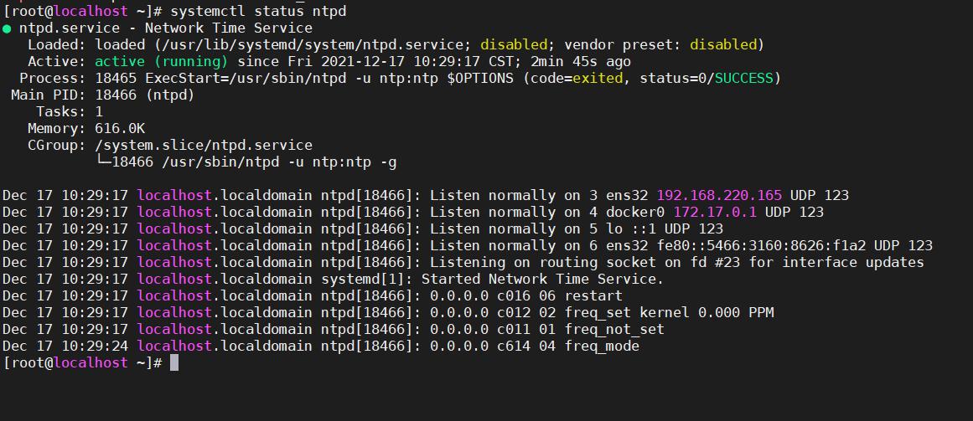Click 'ens32' on the 'Listen normally on 3' line
Image resolution: width=973 pixels, height=421 pixels.
coord(628,195)
